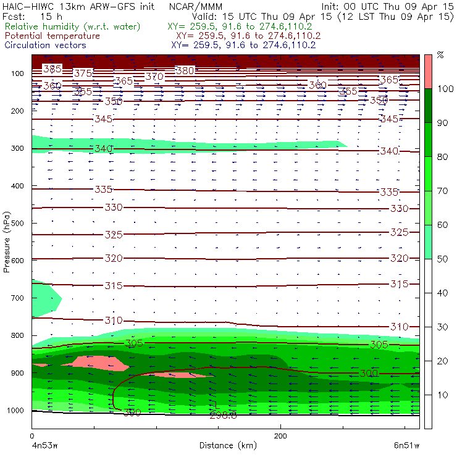457x457 pixels.
Task: Select the darkest green 90–100% colorbar segment
Action: tap(428, 106)
